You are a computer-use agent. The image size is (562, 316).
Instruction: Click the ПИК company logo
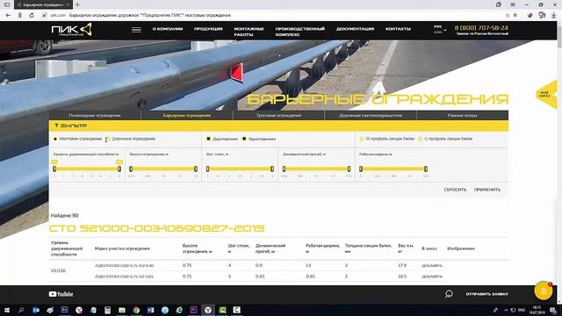71,29
